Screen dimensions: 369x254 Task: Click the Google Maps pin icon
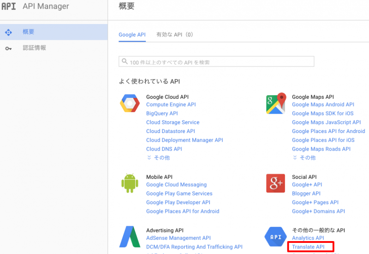tap(276, 103)
